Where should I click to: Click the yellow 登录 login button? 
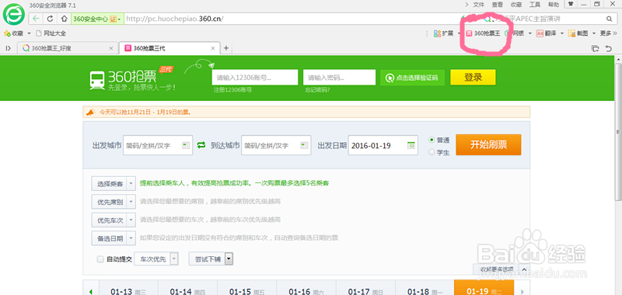click(x=473, y=78)
